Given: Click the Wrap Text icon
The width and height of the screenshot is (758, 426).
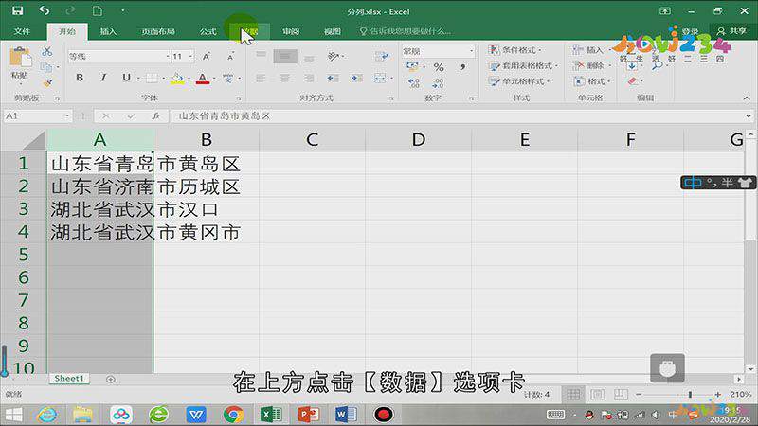Looking at the screenshot, I should (x=382, y=56).
